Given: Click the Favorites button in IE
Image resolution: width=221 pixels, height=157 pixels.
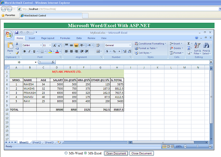Looking at the screenshot, I should (8, 15).
